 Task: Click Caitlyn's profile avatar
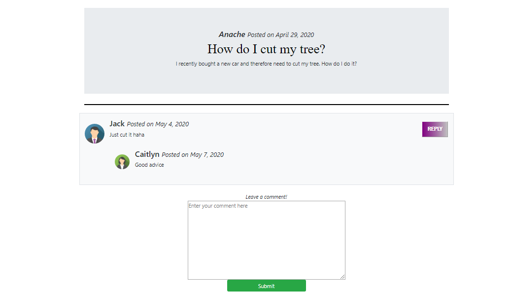[122, 162]
